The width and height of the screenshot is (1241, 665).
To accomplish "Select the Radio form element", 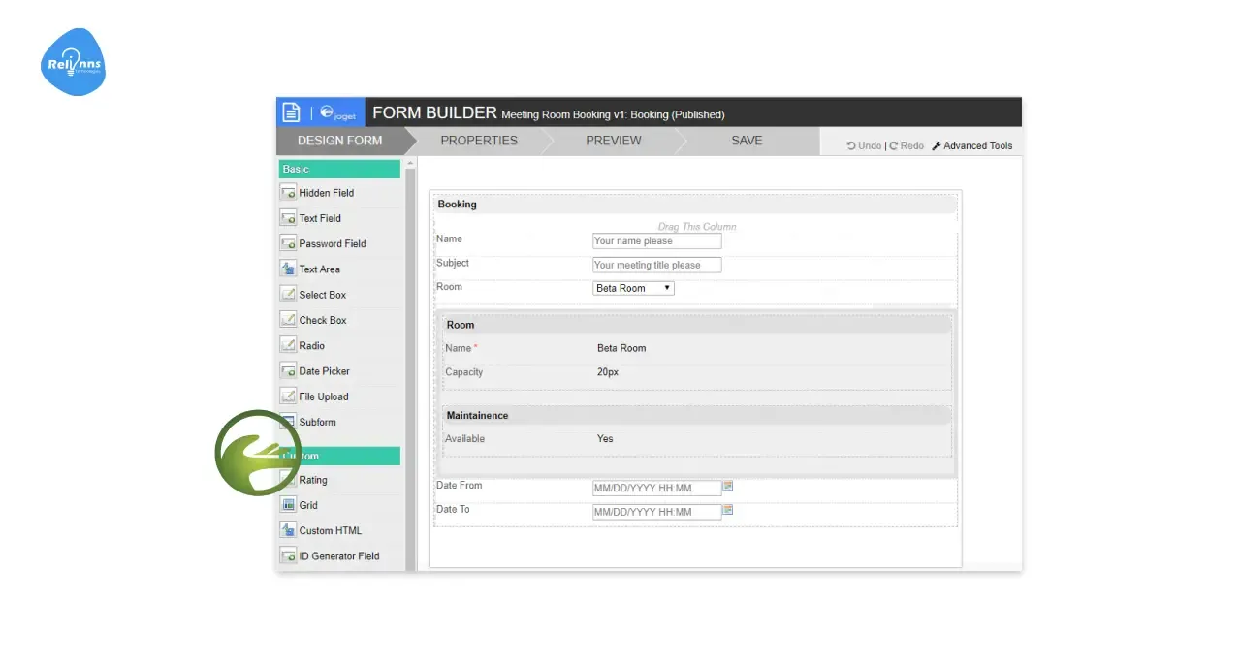I will tap(288, 345).
